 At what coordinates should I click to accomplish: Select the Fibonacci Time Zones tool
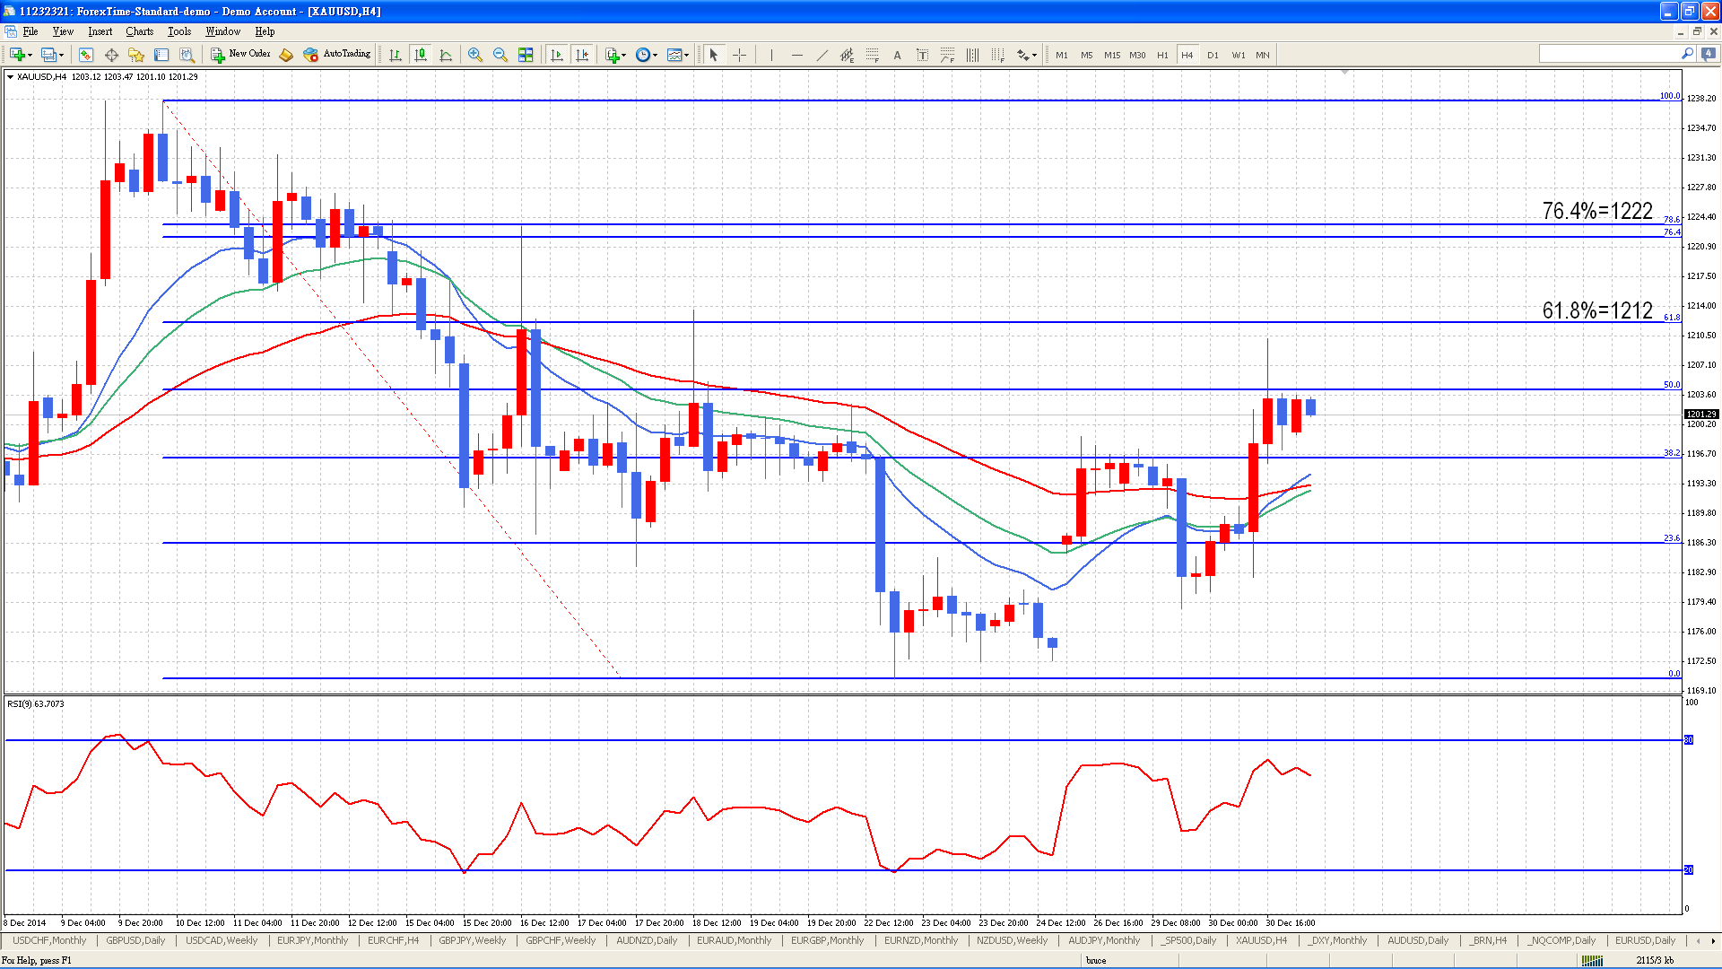997,55
